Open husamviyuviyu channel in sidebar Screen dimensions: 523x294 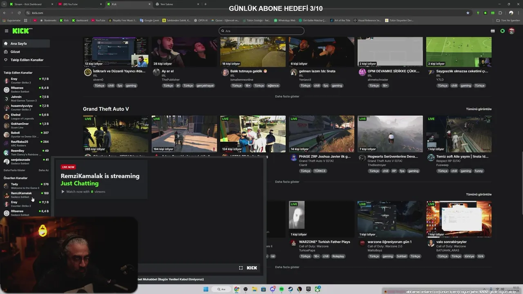(x=26, y=107)
